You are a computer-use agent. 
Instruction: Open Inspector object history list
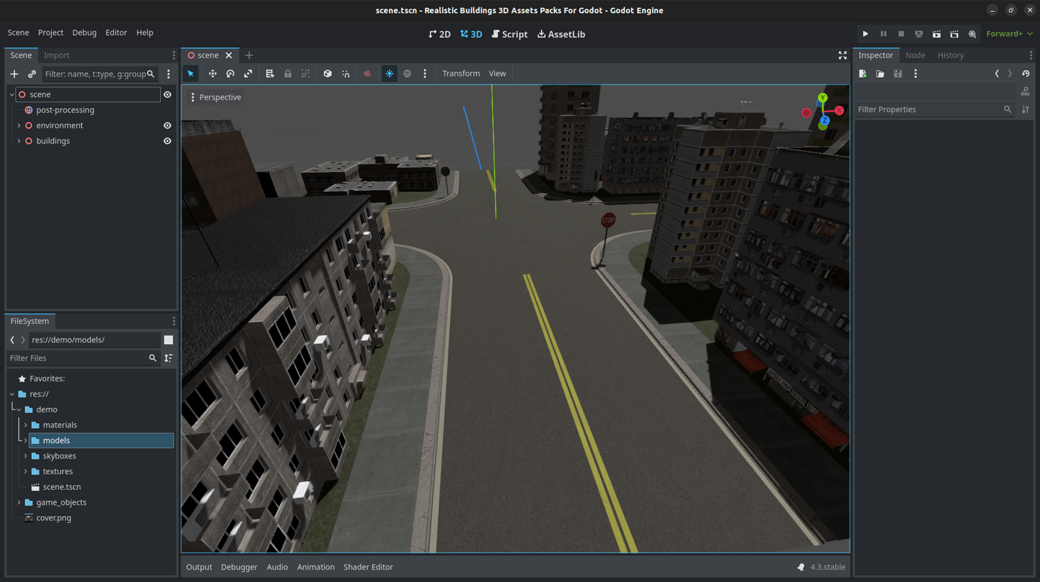(x=1026, y=74)
